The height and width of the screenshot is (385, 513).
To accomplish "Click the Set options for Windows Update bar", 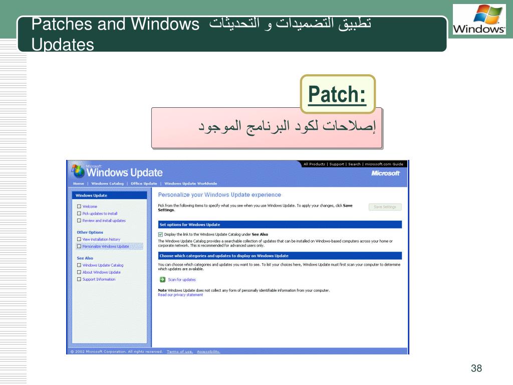I will tap(280, 225).
